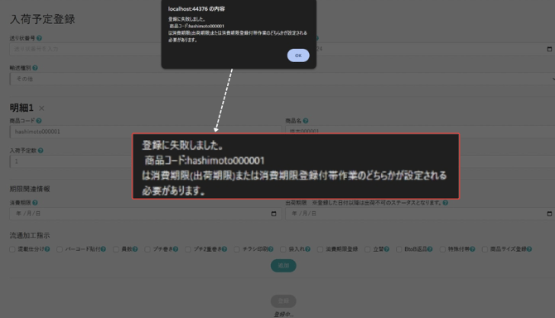Show help for プチ巻き option
555x318 pixels.
click(176, 249)
